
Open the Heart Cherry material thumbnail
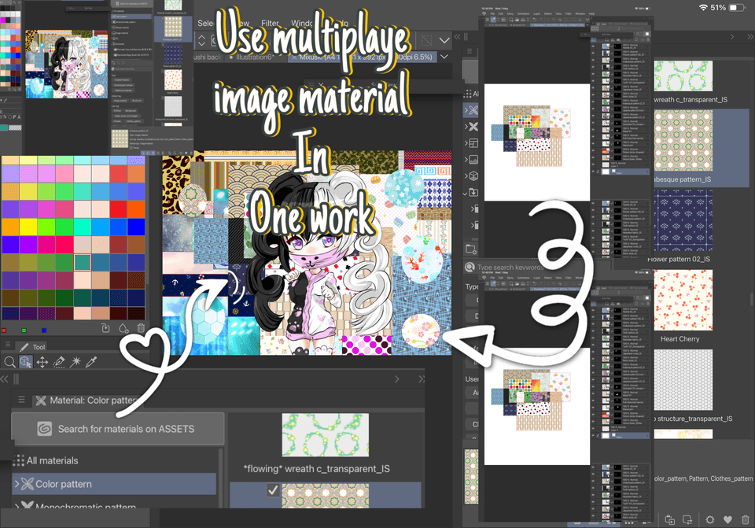click(683, 300)
